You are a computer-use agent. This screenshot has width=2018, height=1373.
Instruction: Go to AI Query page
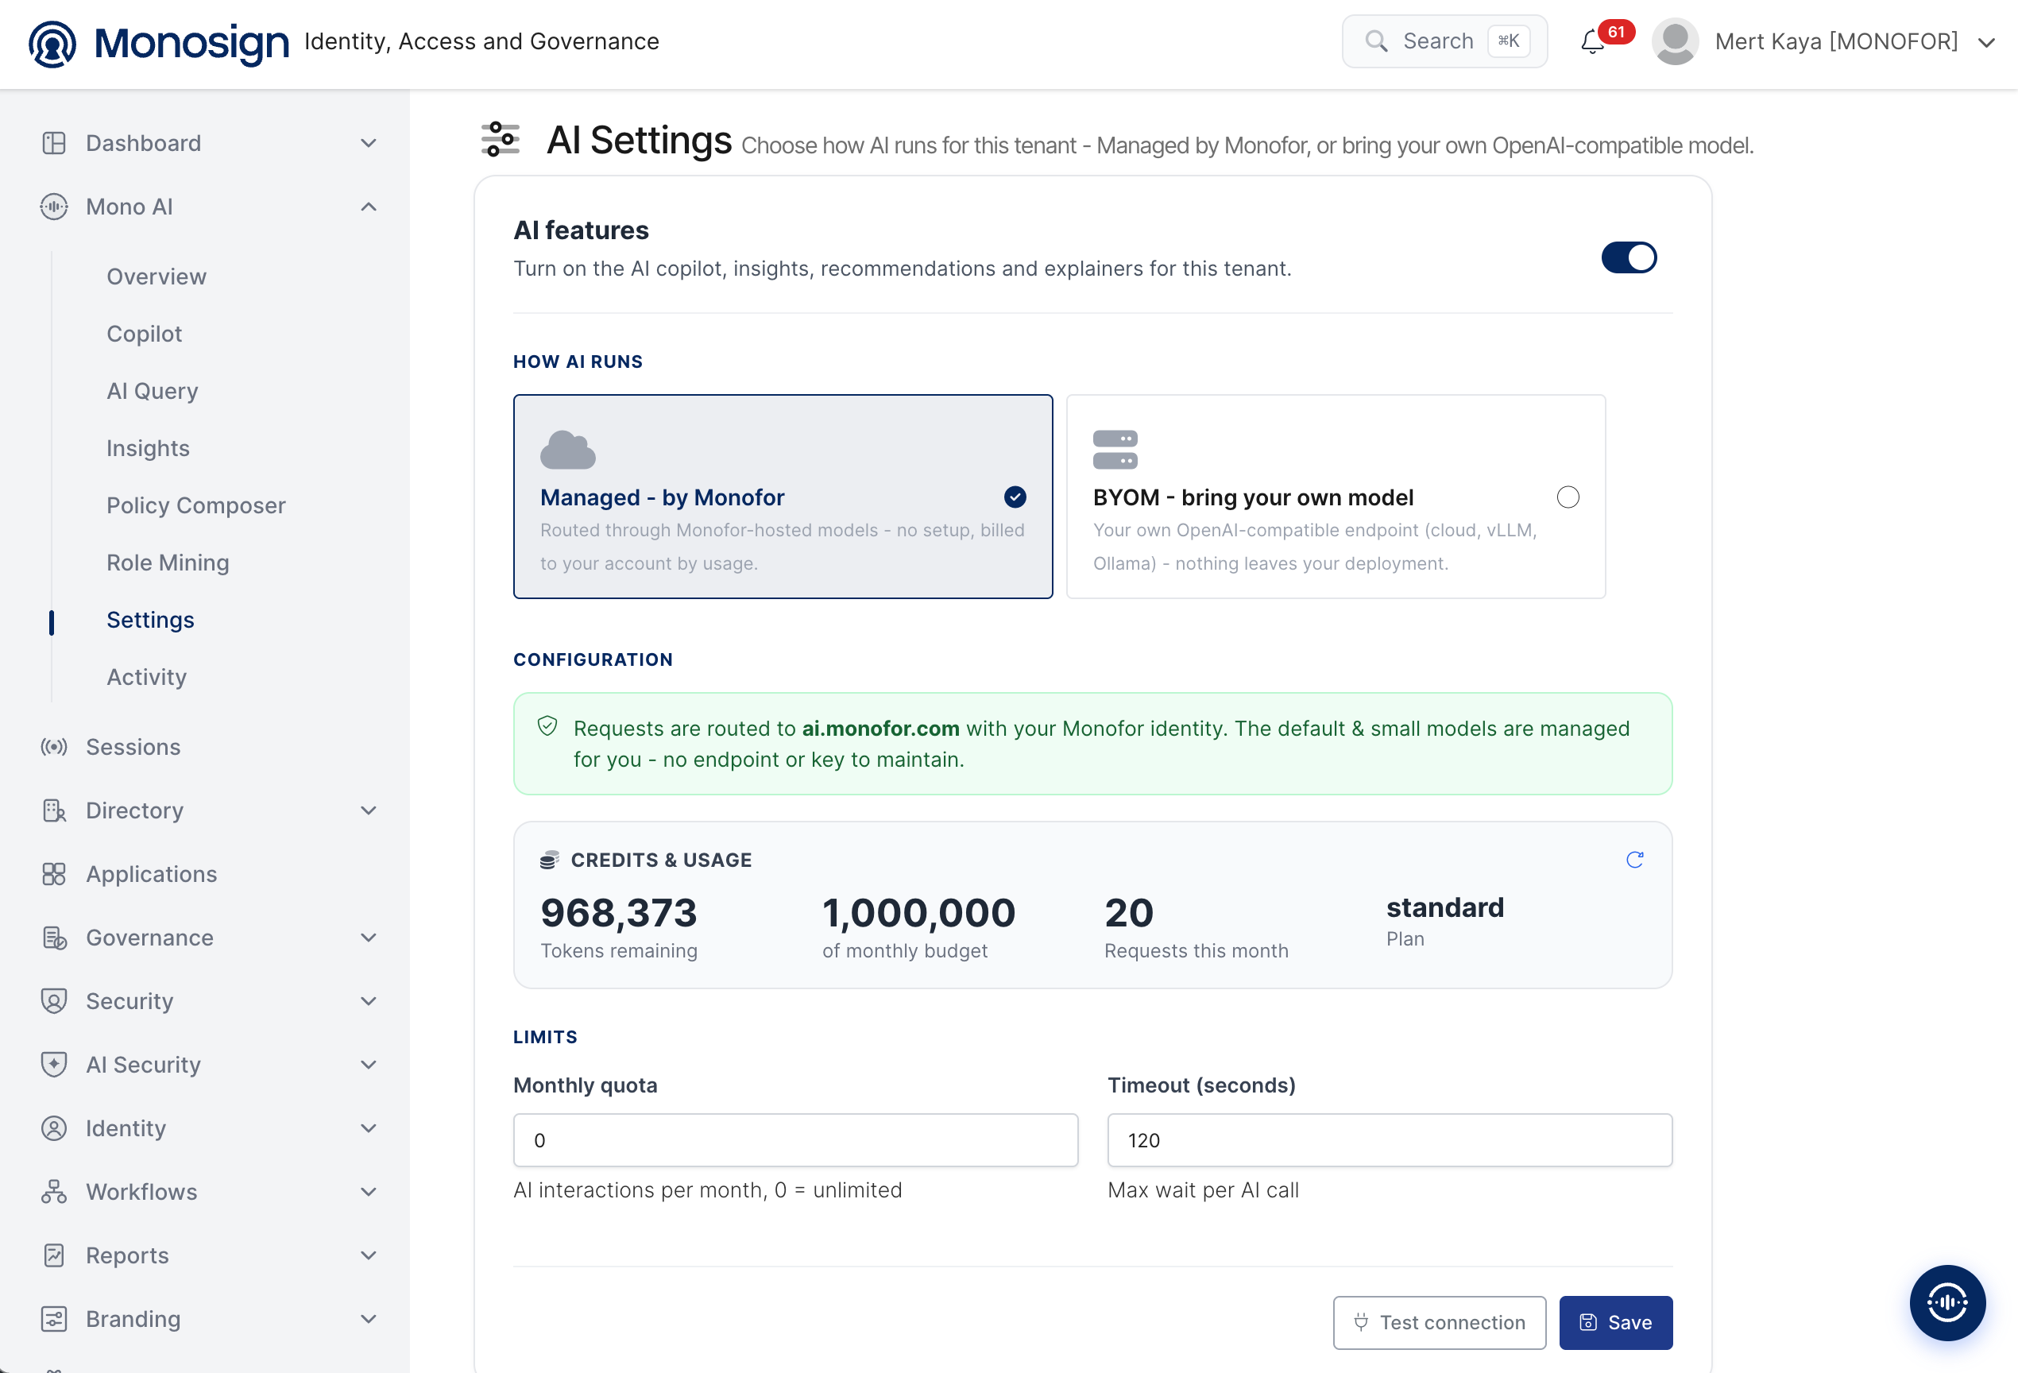tap(152, 392)
